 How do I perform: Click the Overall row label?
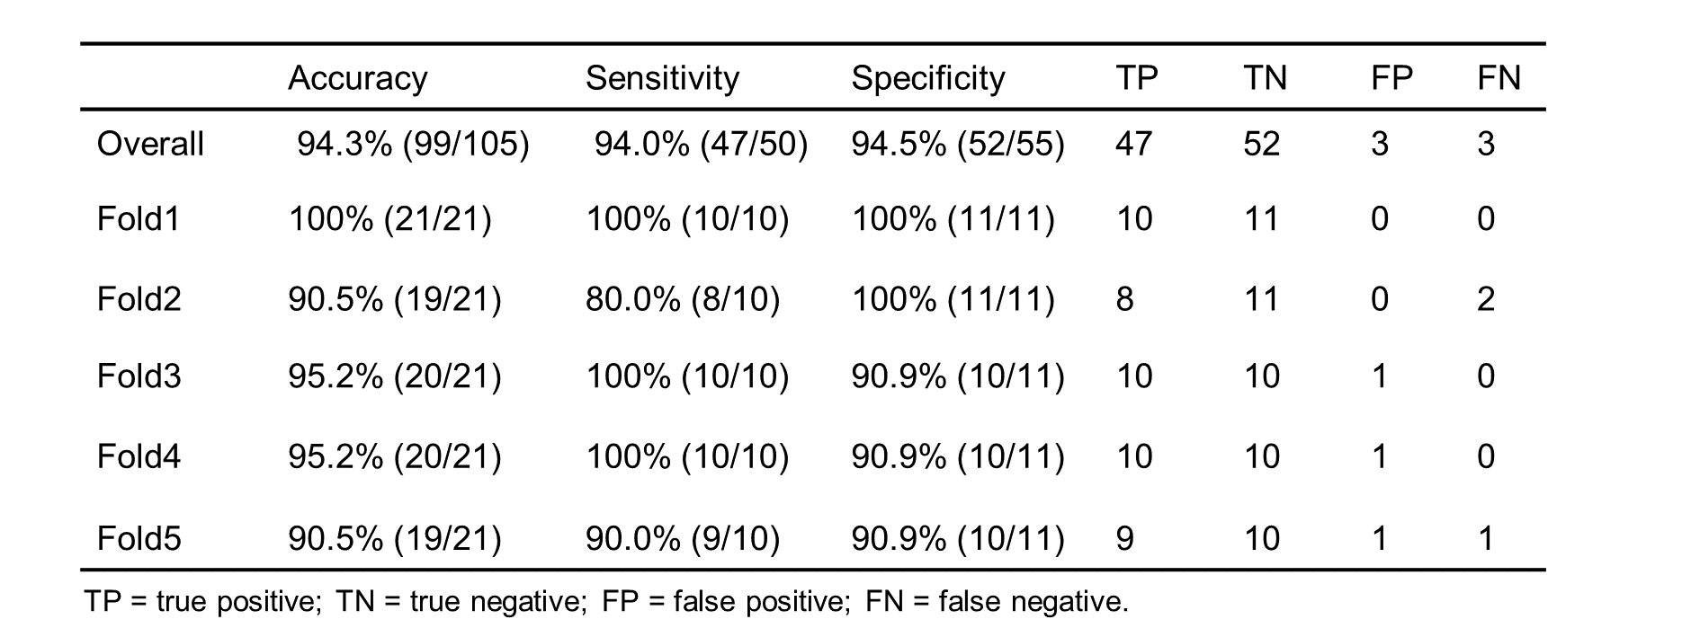[x=150, y=145]
